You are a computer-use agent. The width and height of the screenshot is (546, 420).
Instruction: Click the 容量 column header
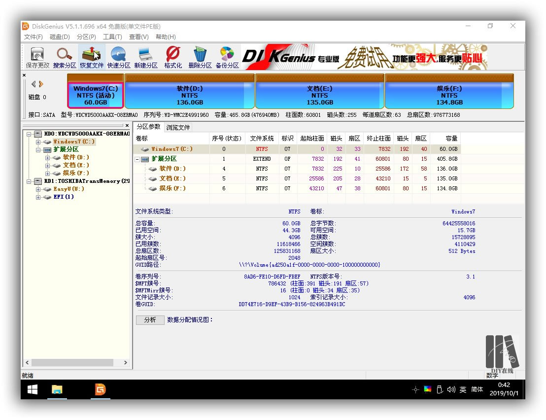(x=445, y=138)
